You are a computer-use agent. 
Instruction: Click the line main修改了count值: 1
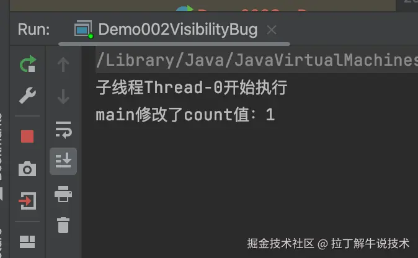click(x=185, y=115)
